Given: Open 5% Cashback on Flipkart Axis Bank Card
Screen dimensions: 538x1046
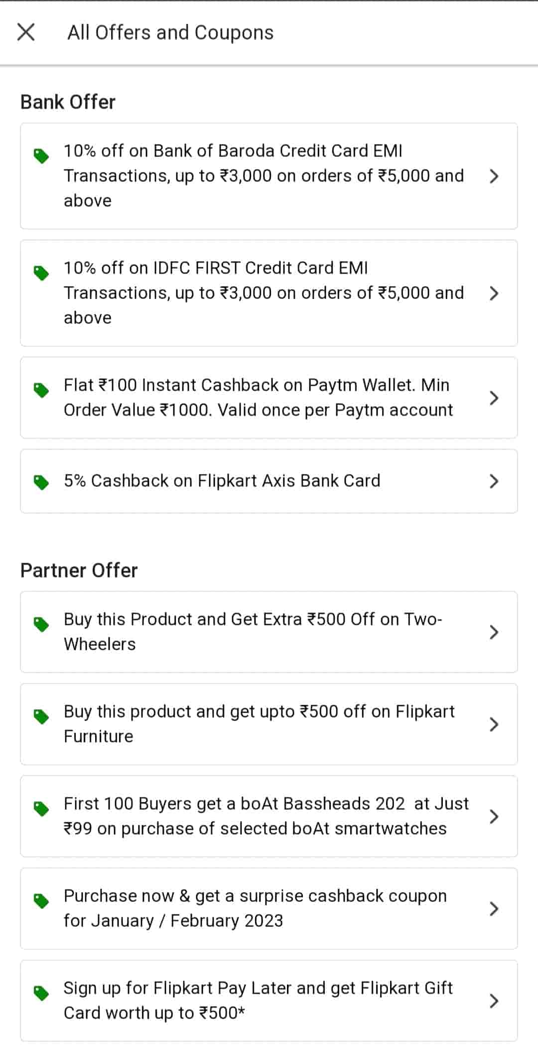Looking at the screenshot, I should click(x=222, y=481).
